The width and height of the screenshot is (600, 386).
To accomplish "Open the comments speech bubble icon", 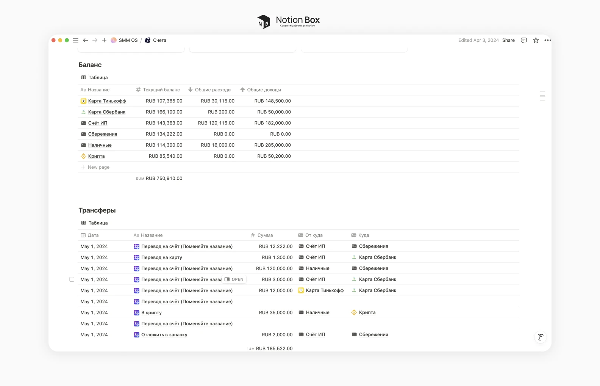I will 523,40.
